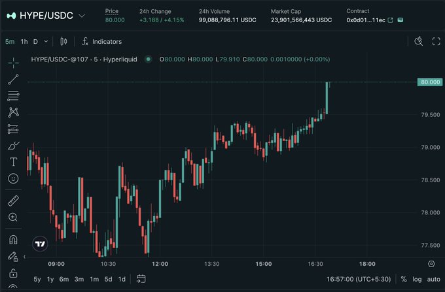Toggle stay in drawing mode
445x292 pixels.
click(13, 257)
